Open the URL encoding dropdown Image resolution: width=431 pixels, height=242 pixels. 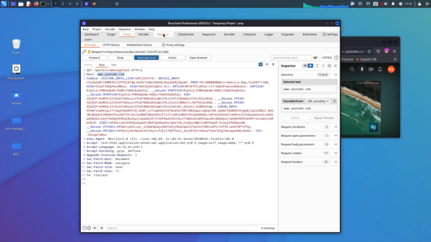coord(318,101)
